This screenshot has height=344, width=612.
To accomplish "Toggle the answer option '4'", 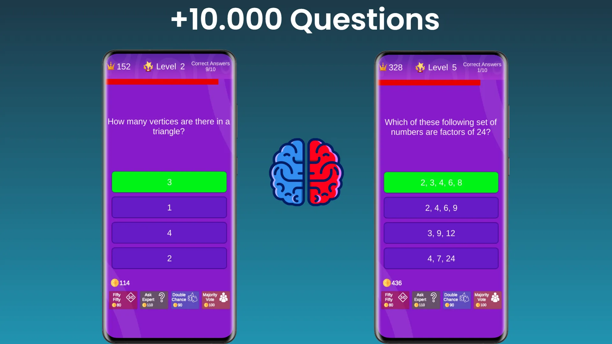I will coord(169,233).
